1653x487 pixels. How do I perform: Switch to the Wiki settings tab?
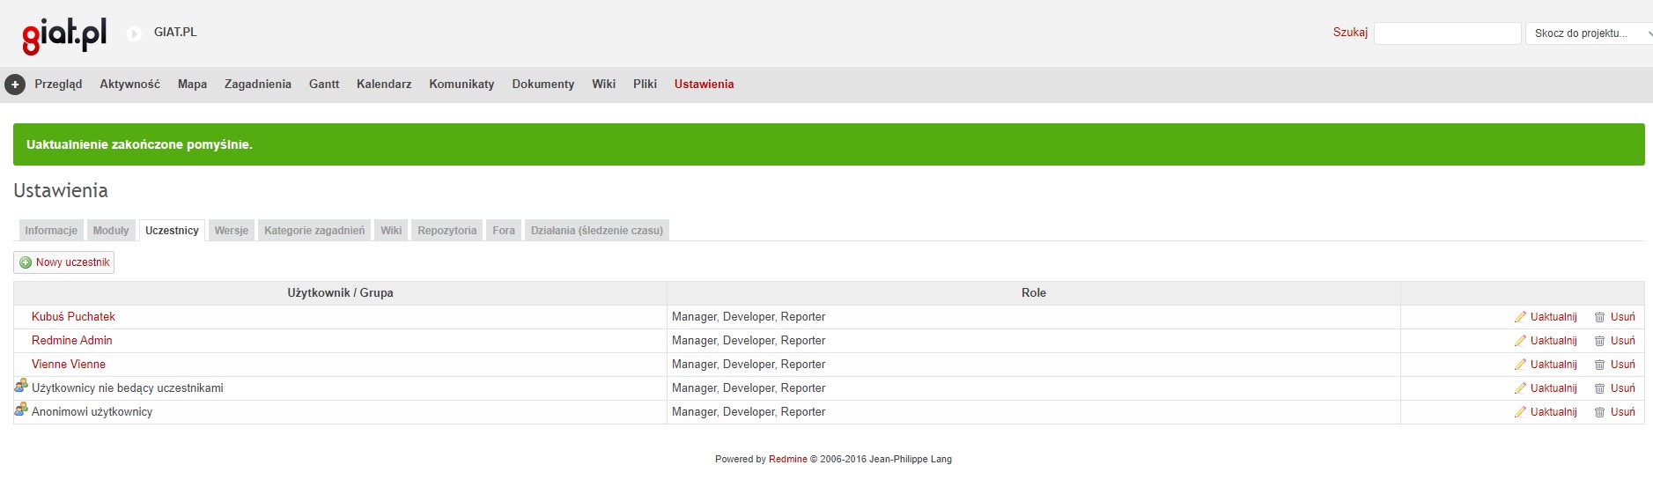click(x=391, y=231)
